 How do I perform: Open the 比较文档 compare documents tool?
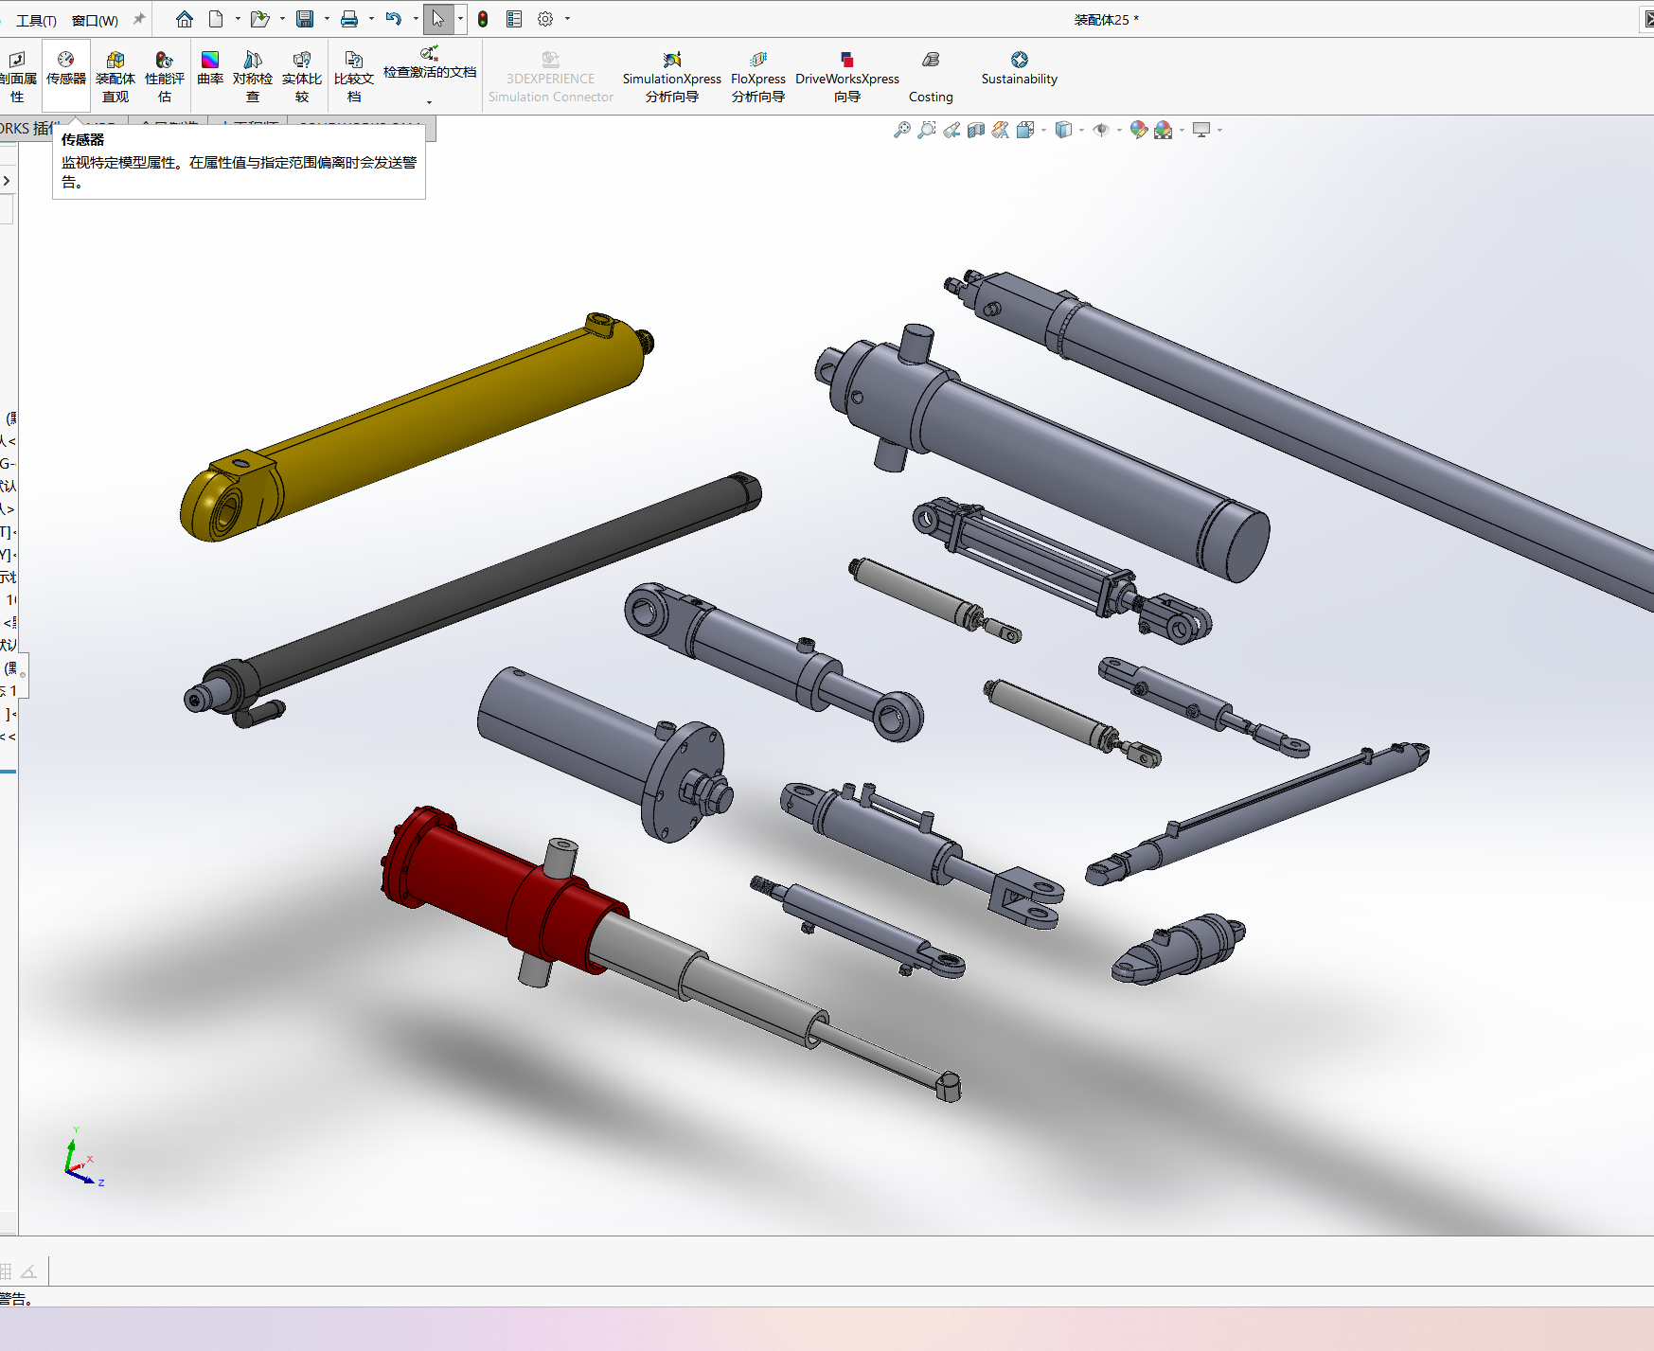[x=354, y=77]
